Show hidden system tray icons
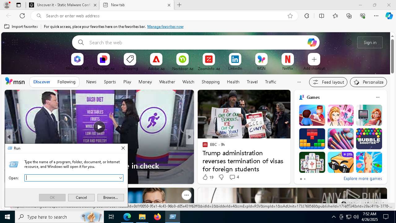This screenshot has height=223, width=396. 334,217
